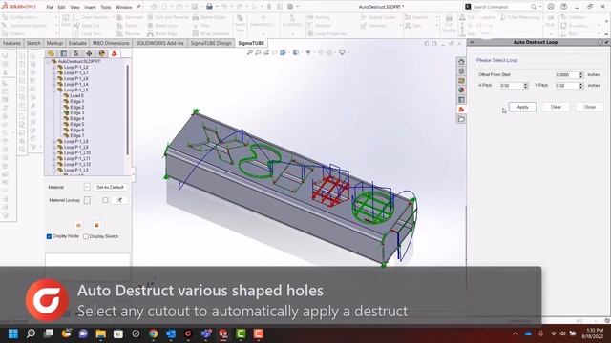Click the Close button in Auto Destruct Loop

pos(590,107)
